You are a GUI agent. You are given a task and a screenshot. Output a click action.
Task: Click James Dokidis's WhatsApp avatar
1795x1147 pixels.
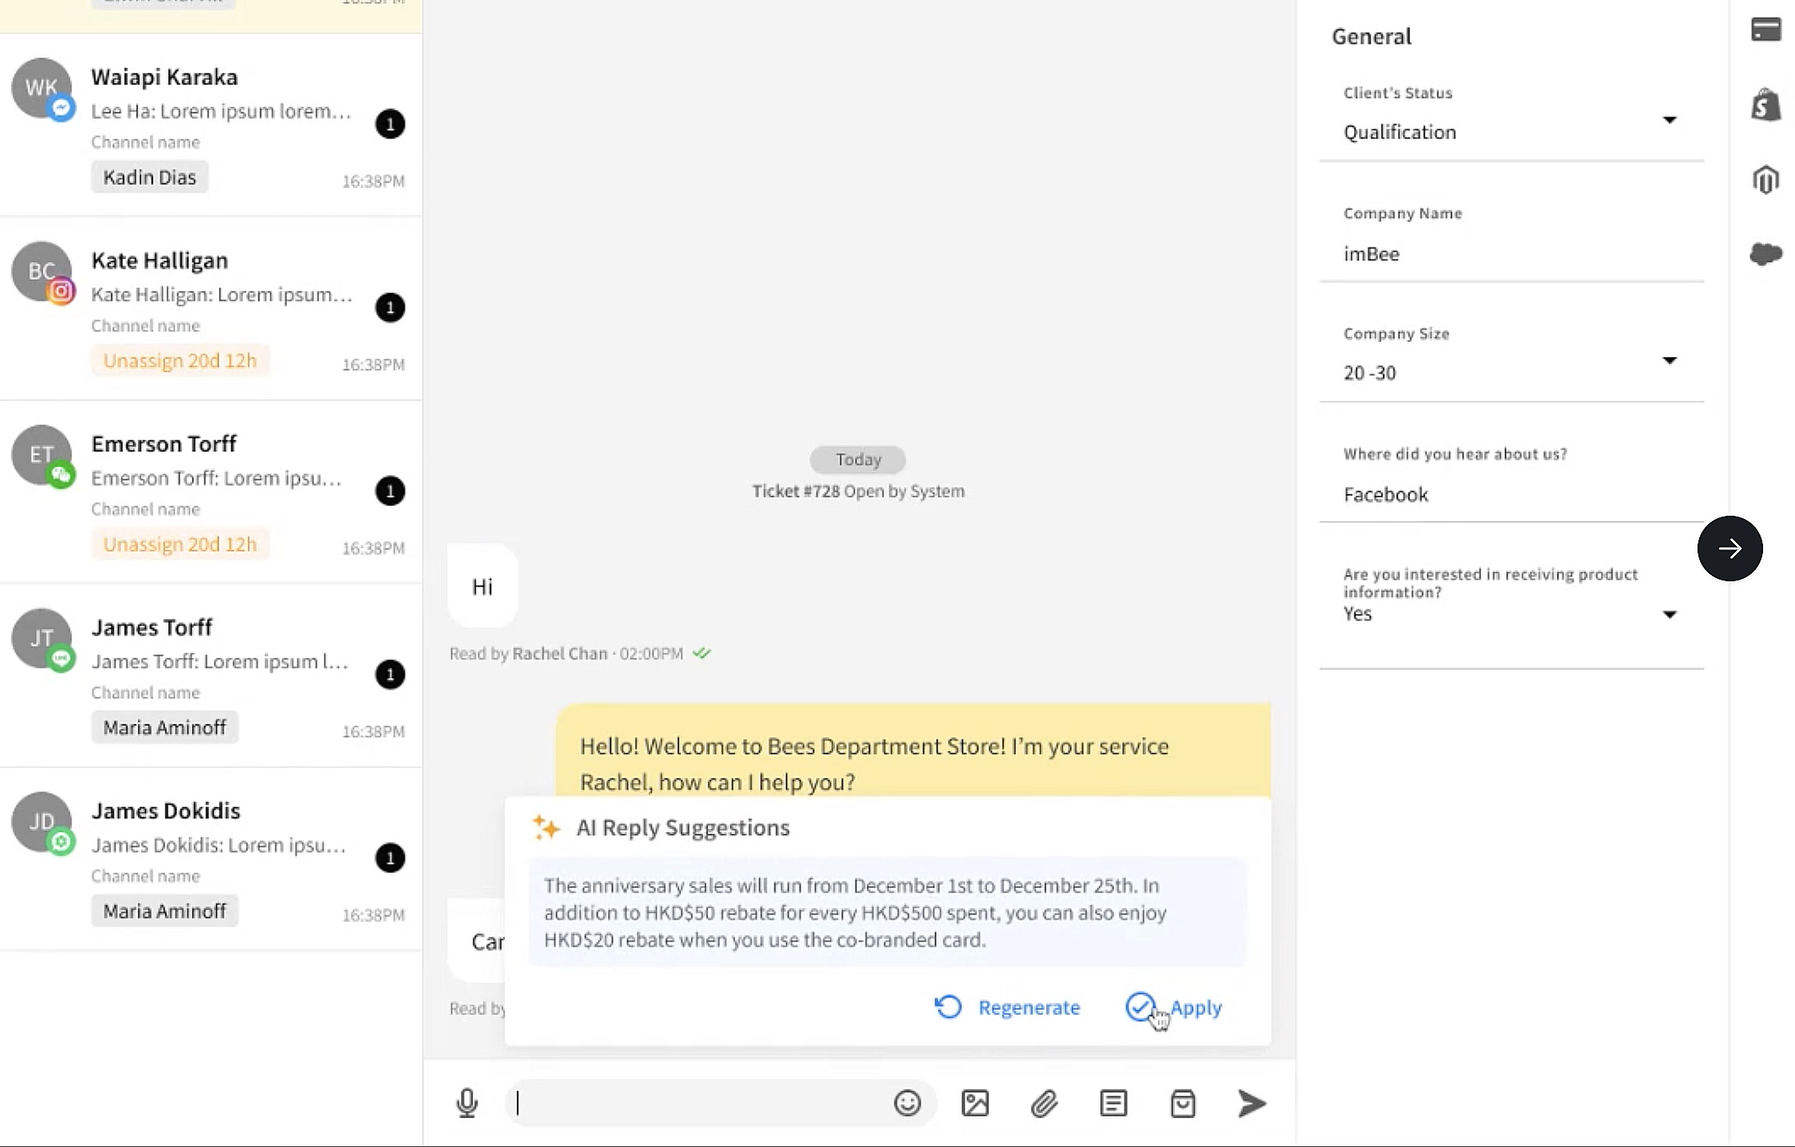coord(41,821)
